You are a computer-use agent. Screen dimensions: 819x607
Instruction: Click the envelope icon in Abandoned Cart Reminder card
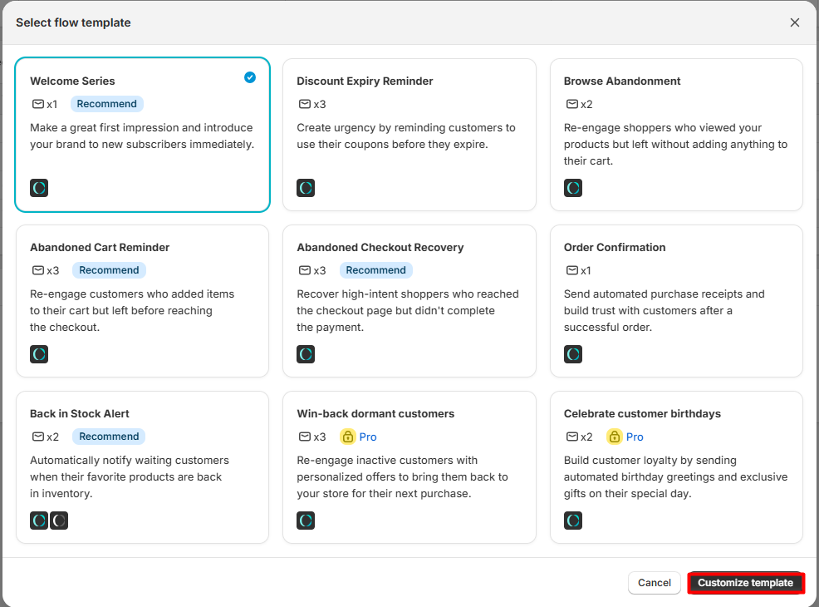(38, 270)
